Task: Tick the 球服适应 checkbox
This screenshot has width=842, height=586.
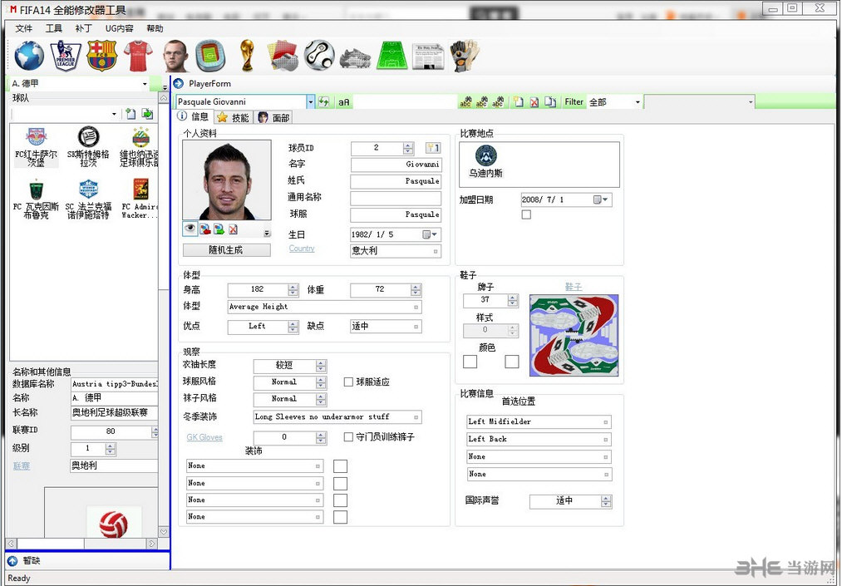Action: [x=348, y=382]
